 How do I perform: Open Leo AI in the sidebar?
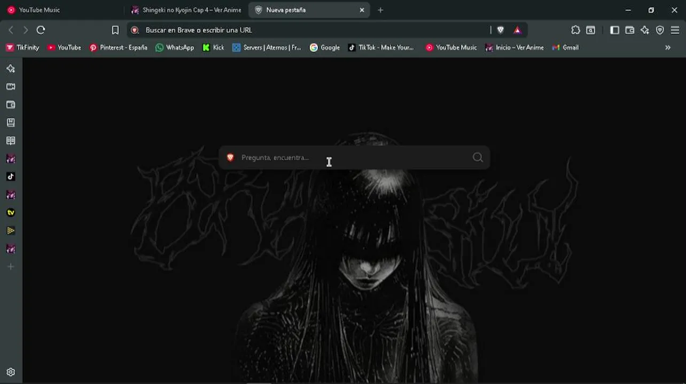[x=11, y=69]
